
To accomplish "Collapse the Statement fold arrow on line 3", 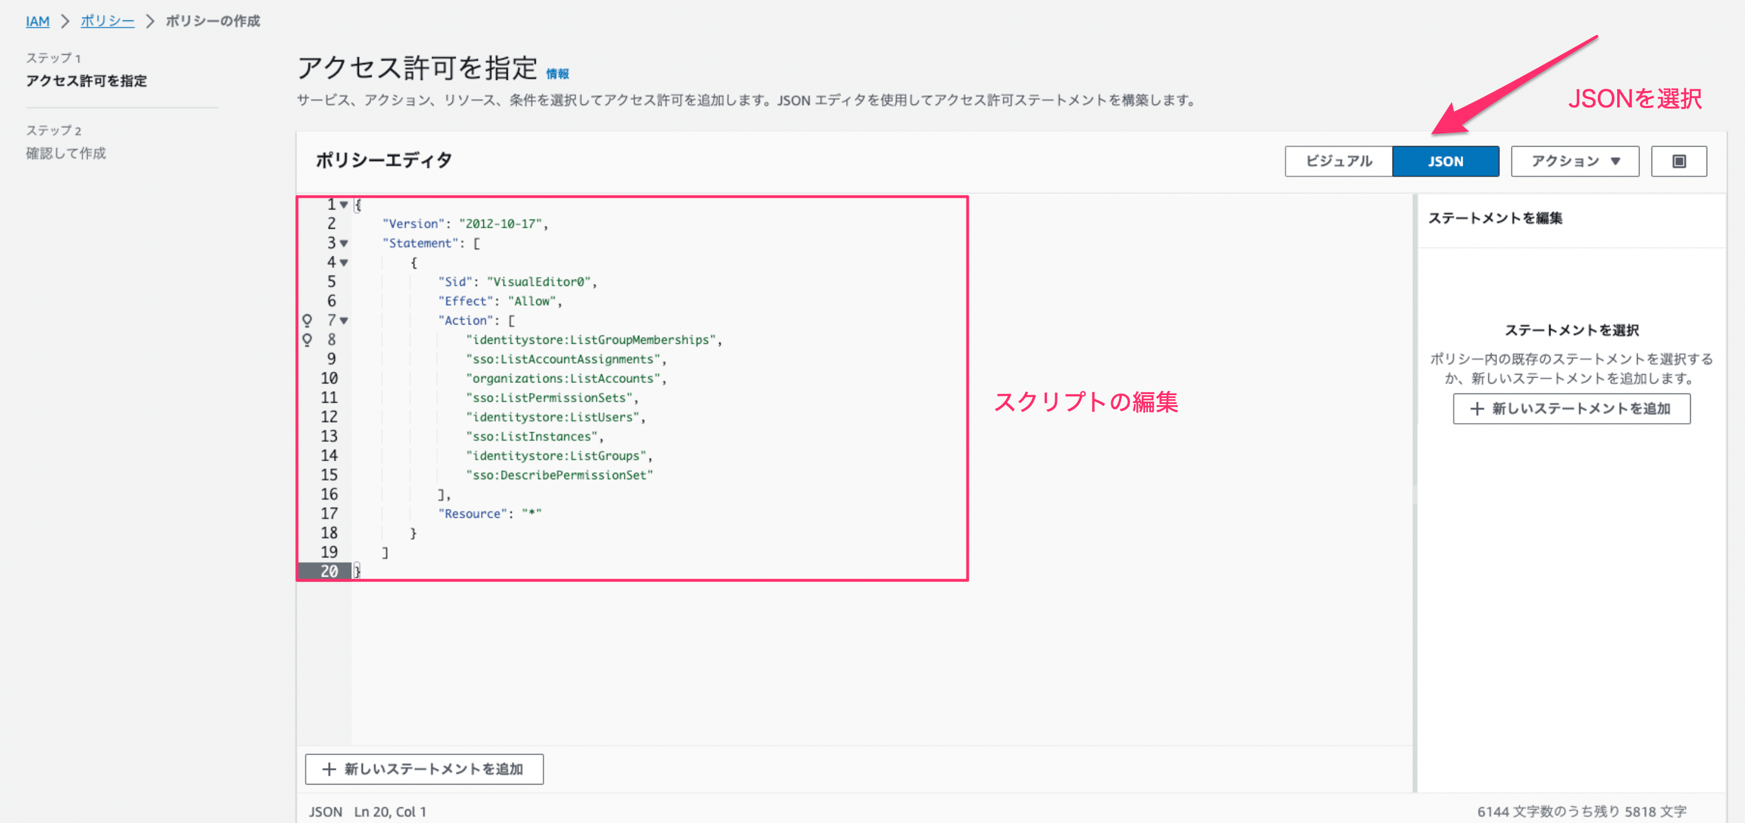I will [344, 243].
